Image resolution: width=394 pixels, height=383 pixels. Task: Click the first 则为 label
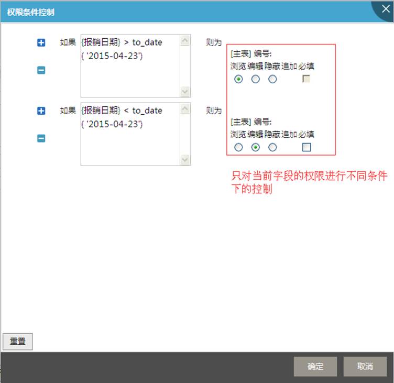214,42
